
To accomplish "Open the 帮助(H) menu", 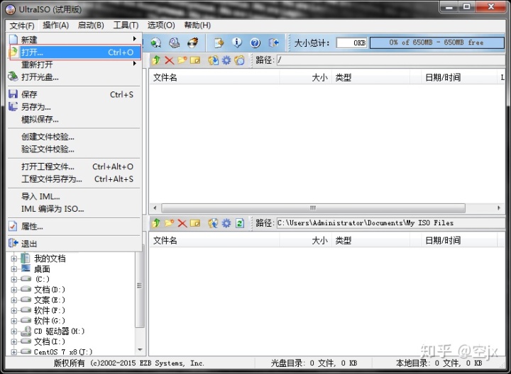I will pos(197,25).
